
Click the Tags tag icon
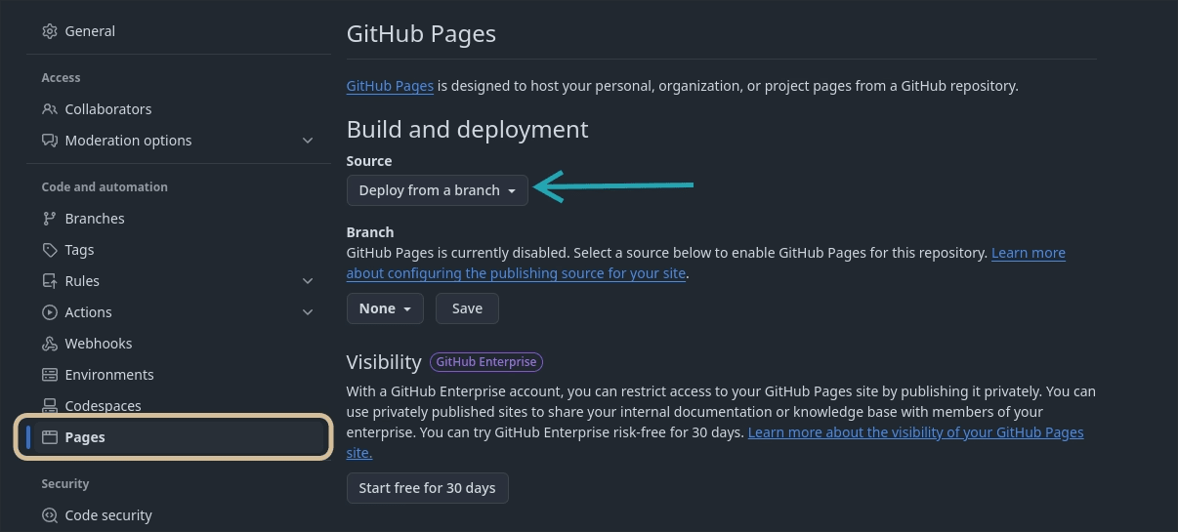tap(50, 250)
